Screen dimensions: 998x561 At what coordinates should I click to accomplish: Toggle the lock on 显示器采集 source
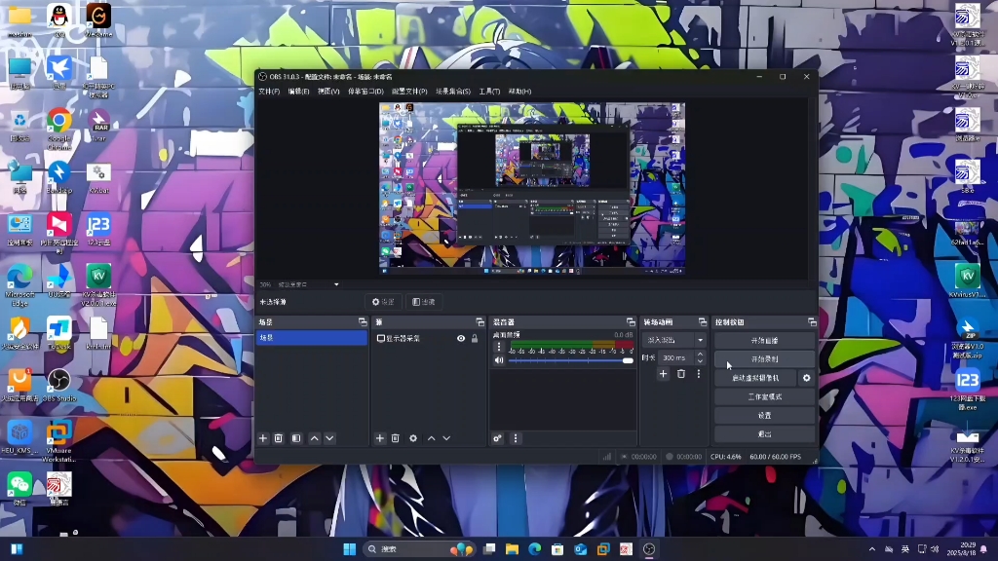pos(475,338)
